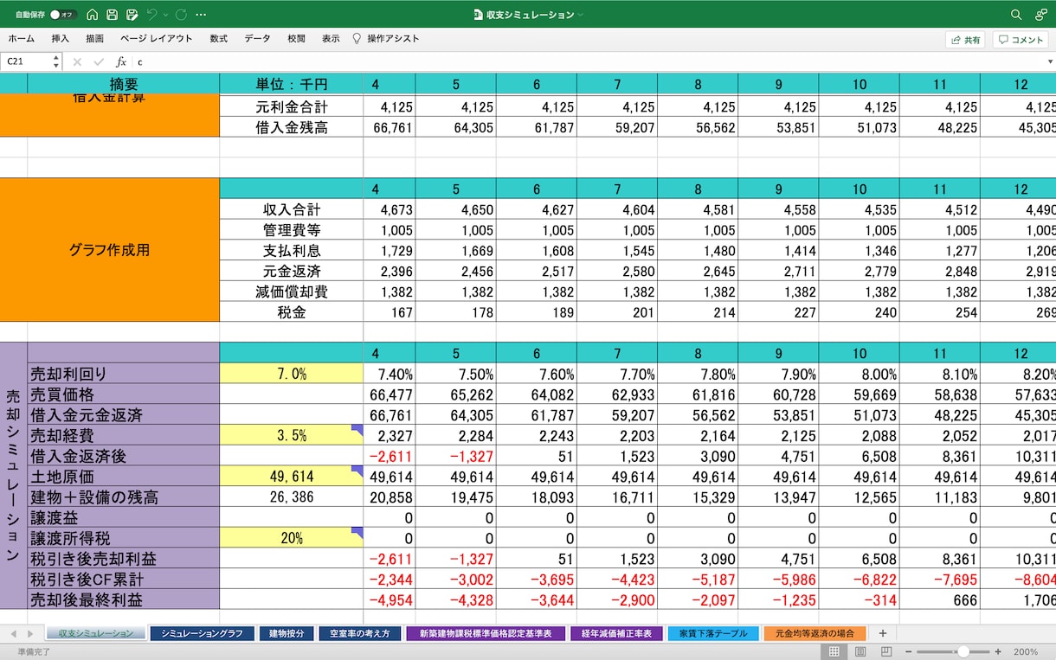The image size is (1056, 660).
Task: Open the データ ribbon tab
Action: pyautogui.click(x=257, y=39)
